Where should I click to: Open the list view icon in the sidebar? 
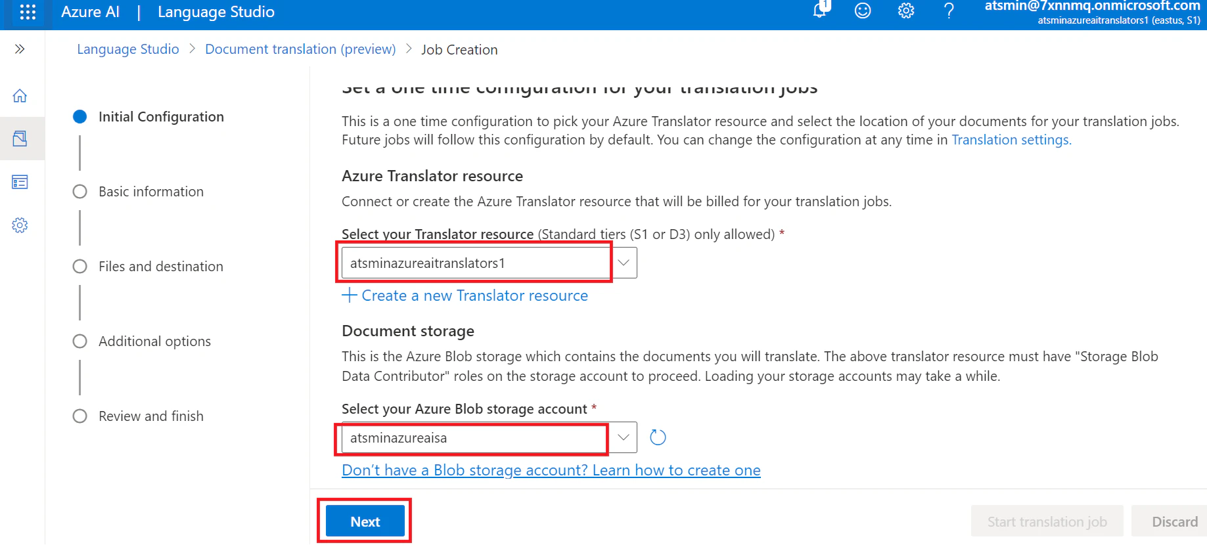20,182
